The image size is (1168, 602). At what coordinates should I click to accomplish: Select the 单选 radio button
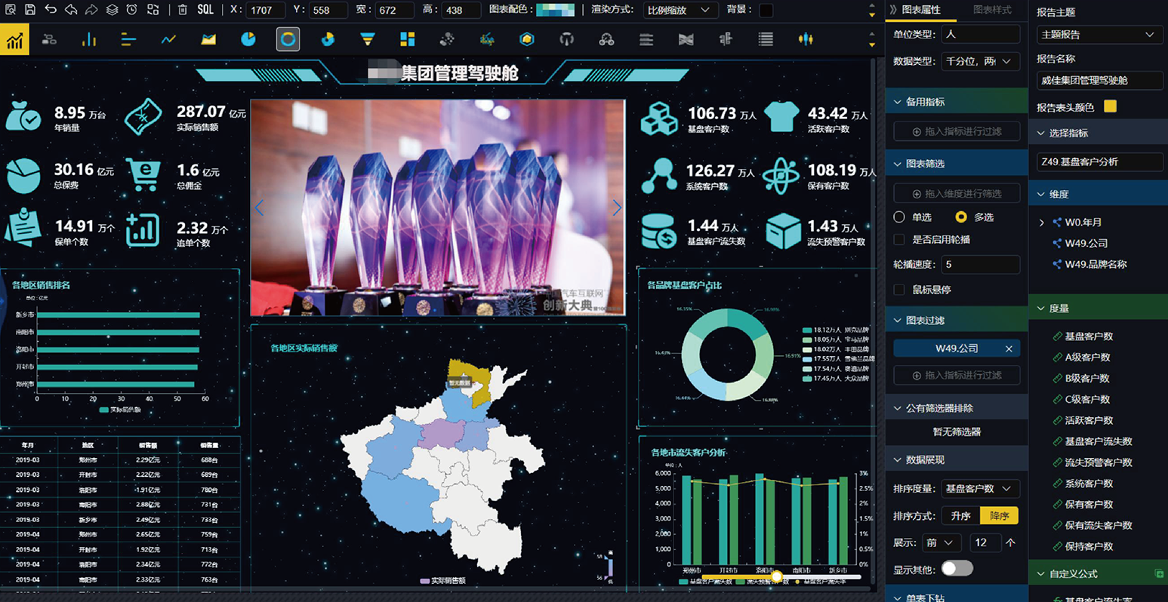point(899,217)
